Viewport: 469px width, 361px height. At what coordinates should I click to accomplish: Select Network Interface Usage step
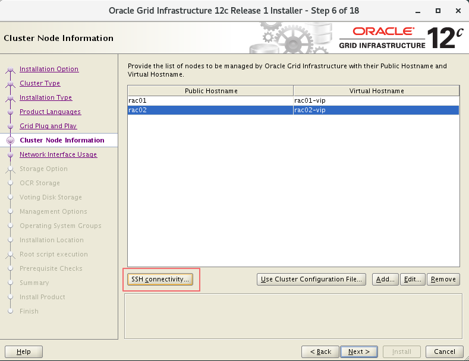tap(58, 154)
